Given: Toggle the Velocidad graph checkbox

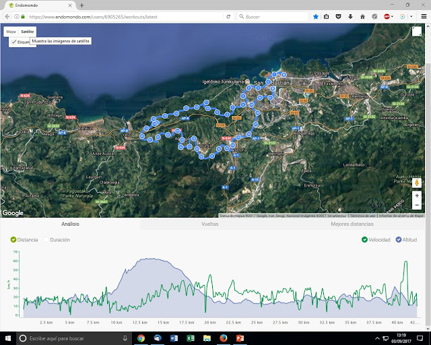Looking at the screenshot, I should point(364,240).
